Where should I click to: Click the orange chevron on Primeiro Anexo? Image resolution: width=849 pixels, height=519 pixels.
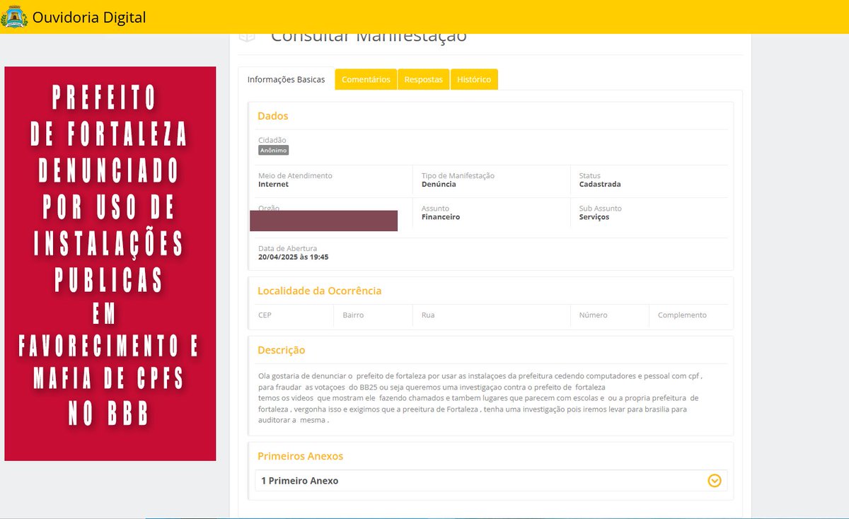(x=715, y=481)
